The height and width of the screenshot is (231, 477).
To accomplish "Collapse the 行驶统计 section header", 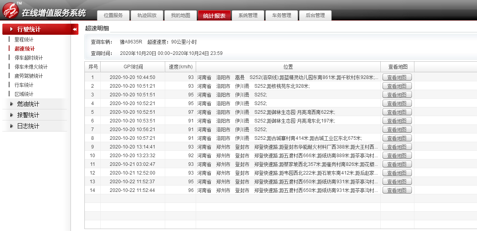I will coord(29,30).
